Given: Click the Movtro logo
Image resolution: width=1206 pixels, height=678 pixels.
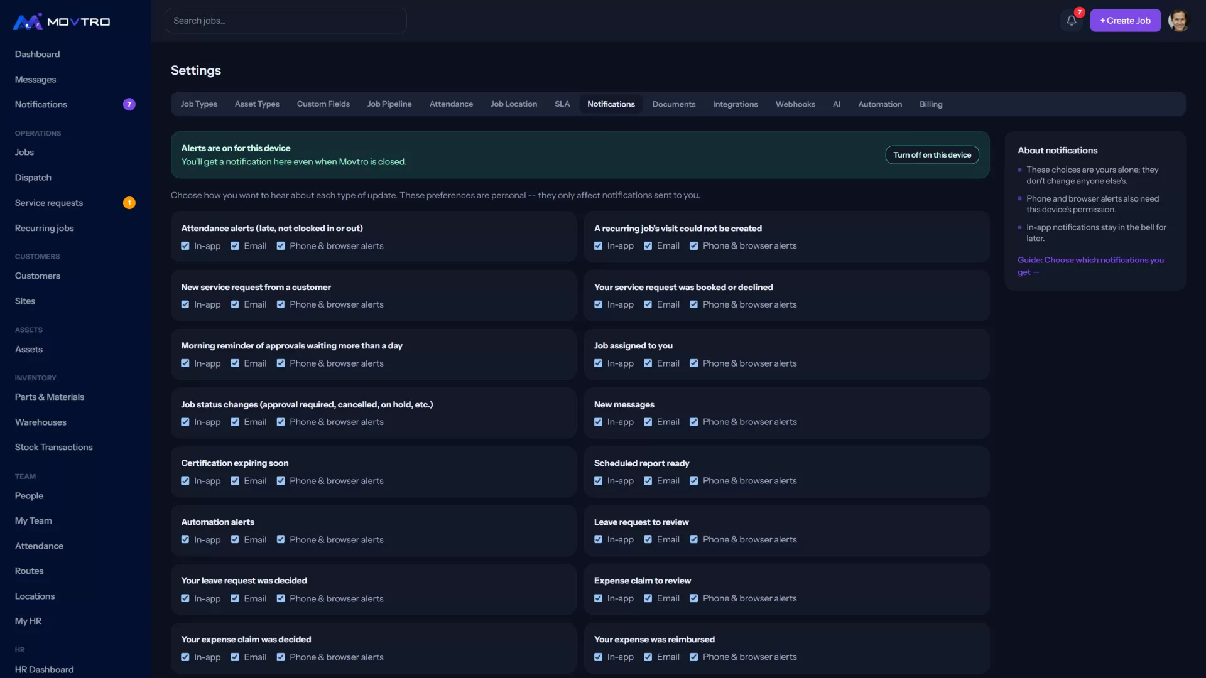Looking at the screenshot, I should [x=62, y=21].
